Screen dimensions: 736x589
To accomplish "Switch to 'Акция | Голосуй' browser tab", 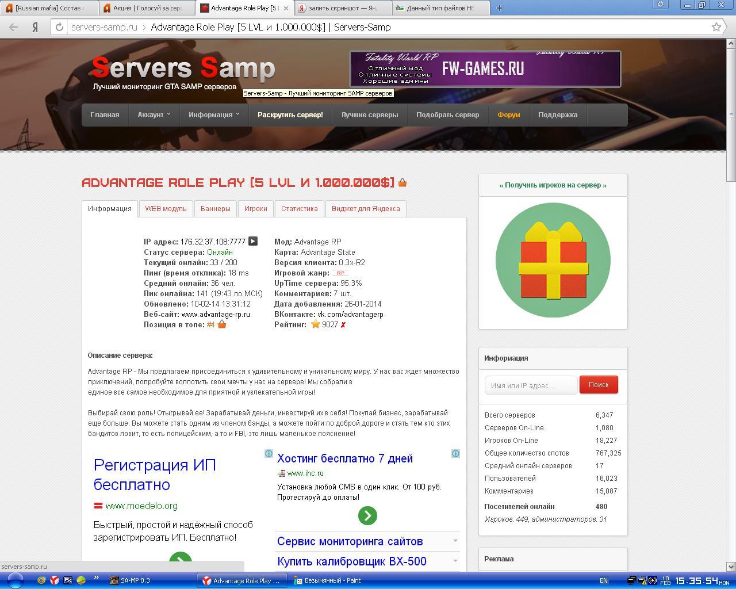I will (x=147, y=8).
